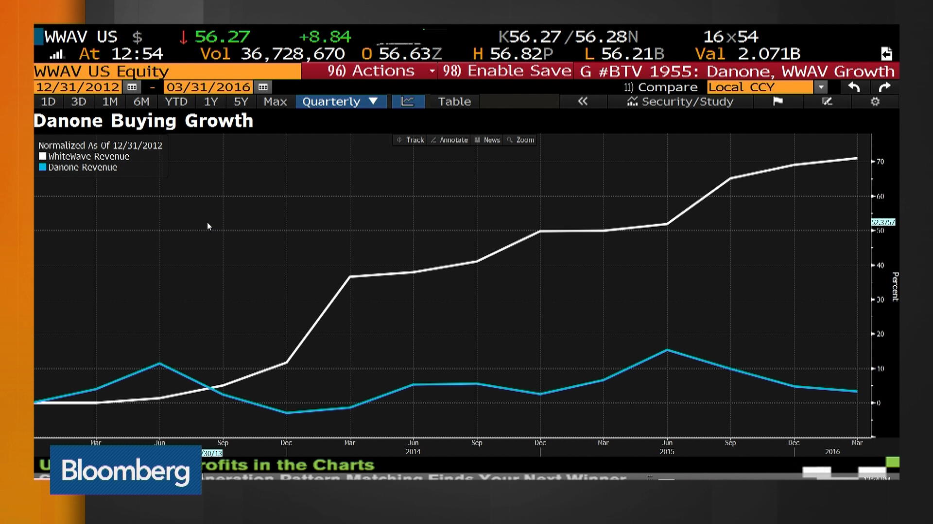Image resolution: width=933 pixels, height=524 pixels.
Task: Select the 5Y time range
Action: coord(241,101)
